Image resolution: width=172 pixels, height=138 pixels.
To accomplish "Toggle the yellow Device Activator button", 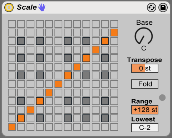I will (x=9, y=8).
